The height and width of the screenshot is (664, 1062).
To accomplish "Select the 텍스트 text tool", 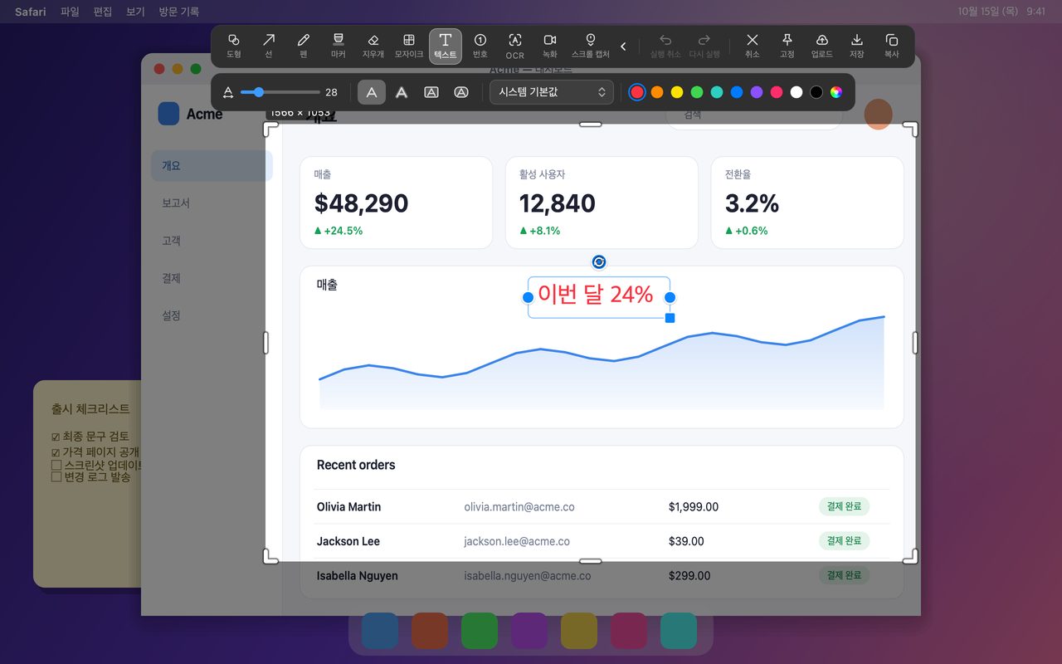I will (446, 46).
